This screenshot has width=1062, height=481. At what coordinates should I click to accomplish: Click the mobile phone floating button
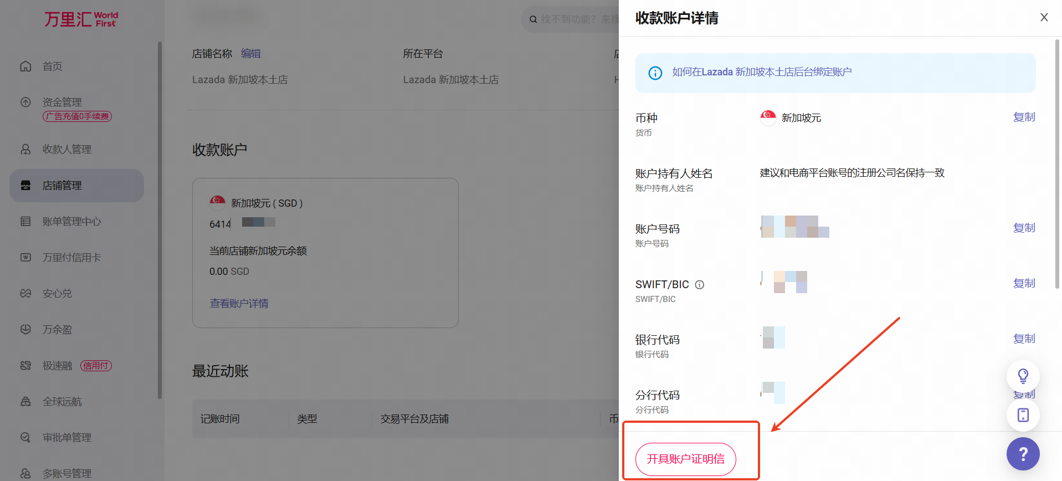click(1023, 415)
